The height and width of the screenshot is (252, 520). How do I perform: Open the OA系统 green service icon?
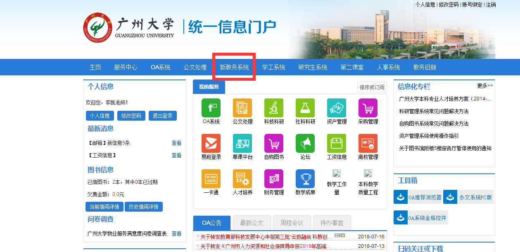click(x=211, y=108)
